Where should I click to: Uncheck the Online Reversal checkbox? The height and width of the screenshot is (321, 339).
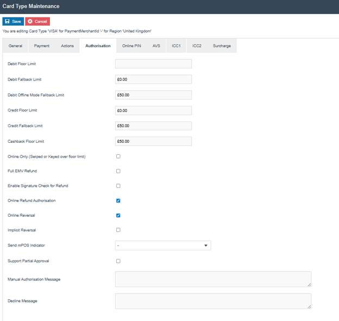(x=118, y=215)
